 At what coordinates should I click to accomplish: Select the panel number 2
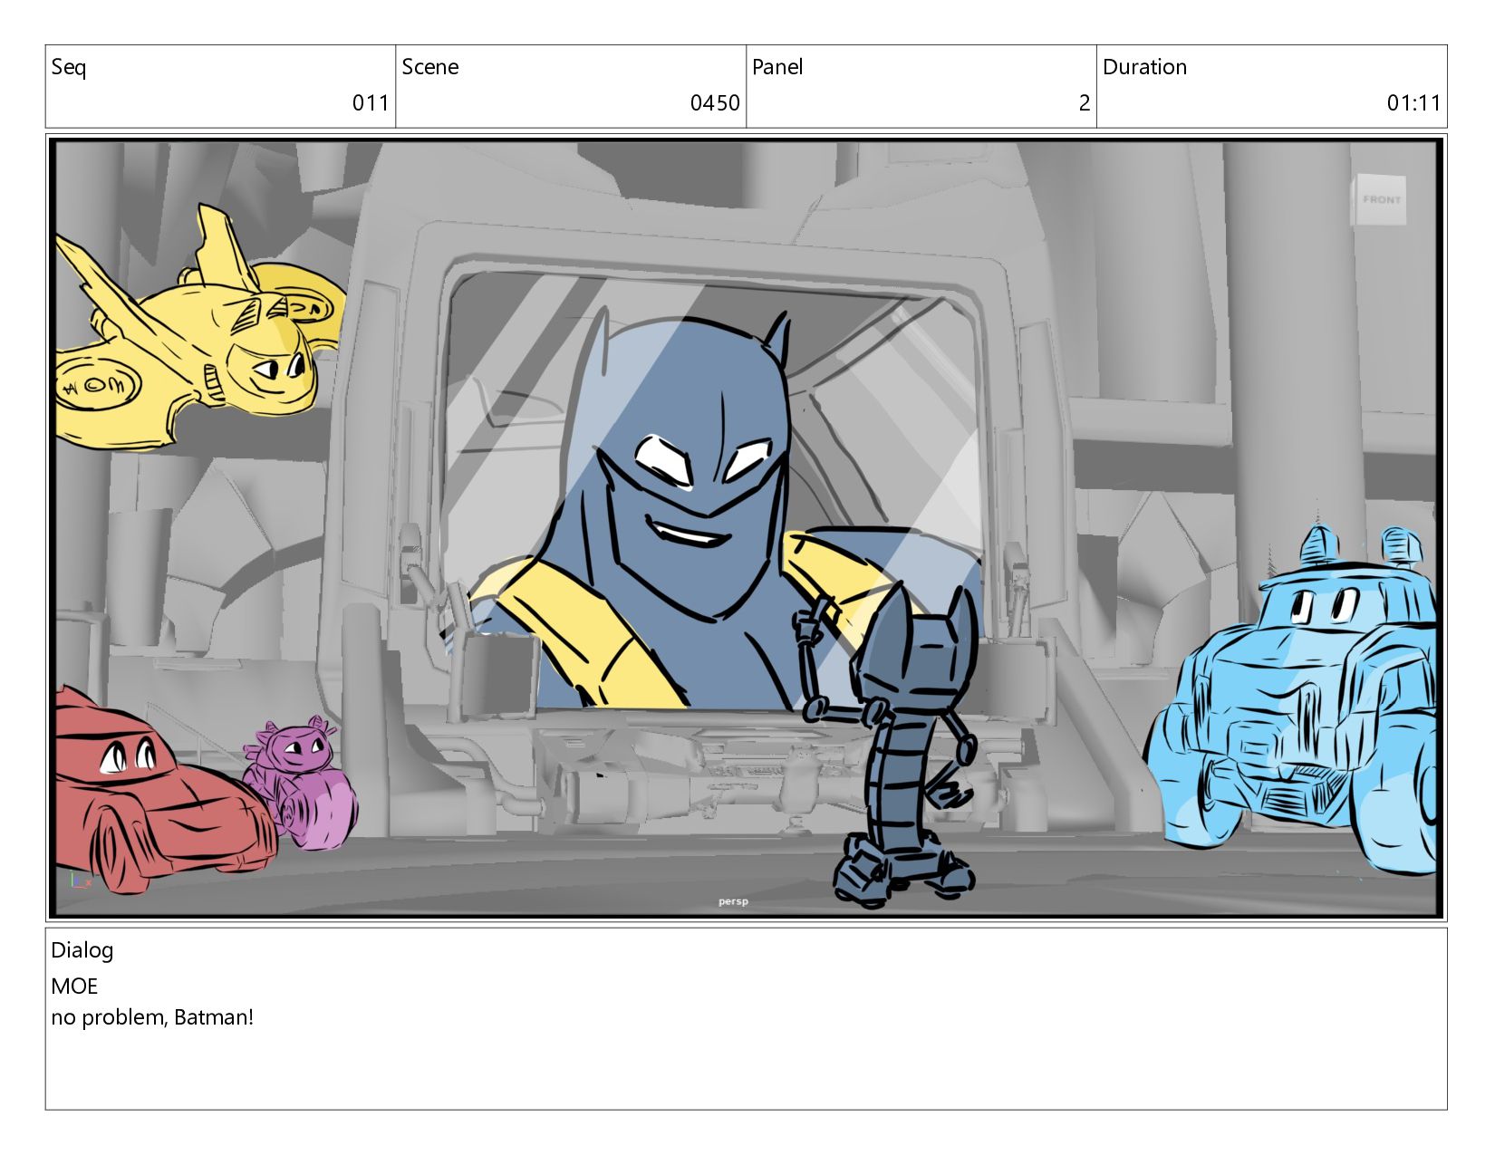[x=1084, y=103]
